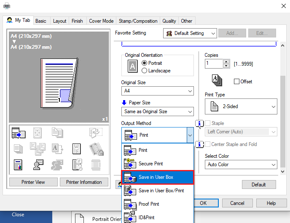Switch to the Other tab
This screenshot has height=223, width=290.
click(x=186, y=21)
